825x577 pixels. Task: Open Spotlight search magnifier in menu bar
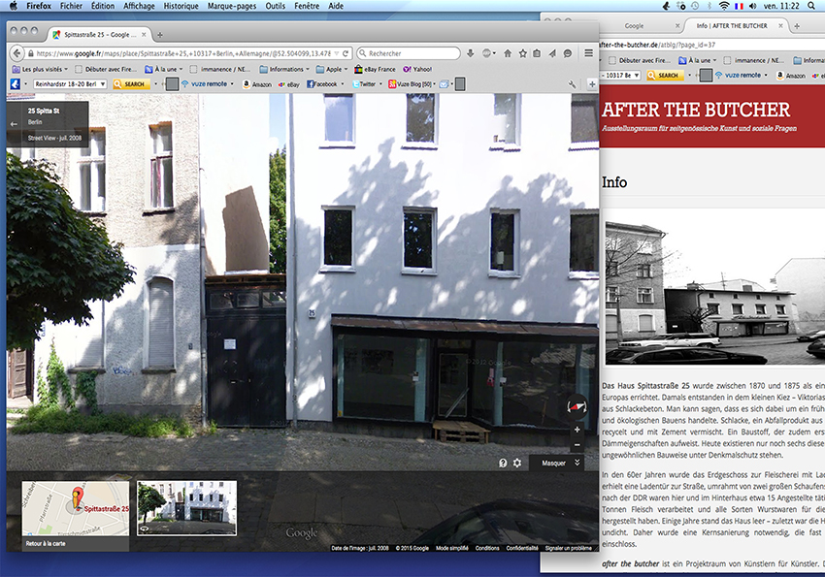click(810, 6)
